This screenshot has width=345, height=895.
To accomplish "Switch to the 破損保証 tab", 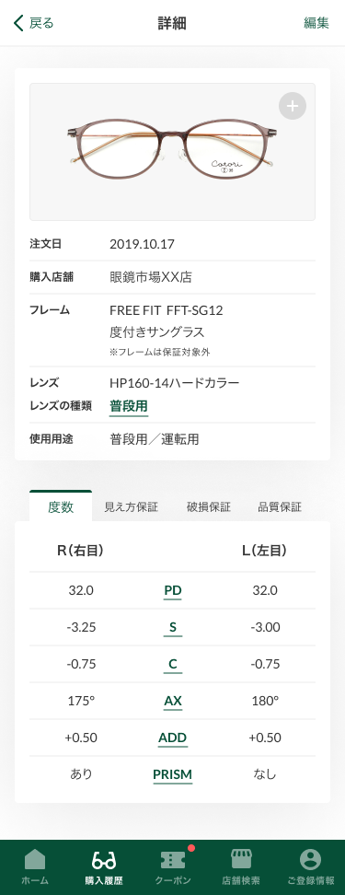I will coord(208,506).
